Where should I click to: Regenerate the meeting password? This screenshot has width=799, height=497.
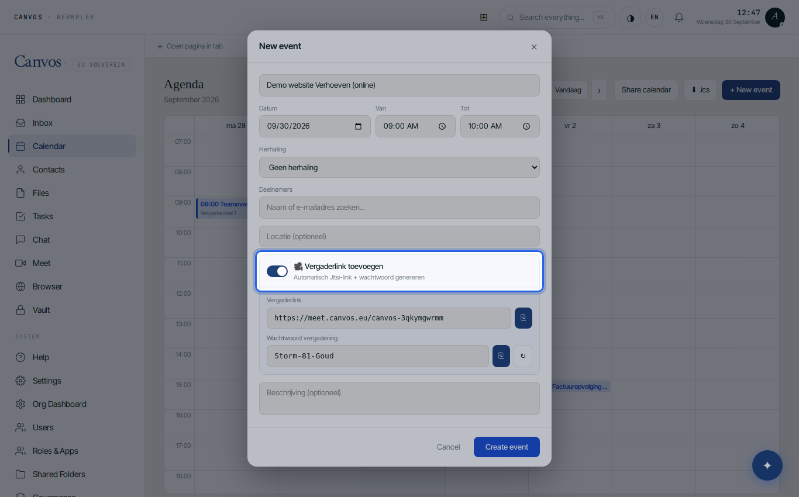click(523, 356)
